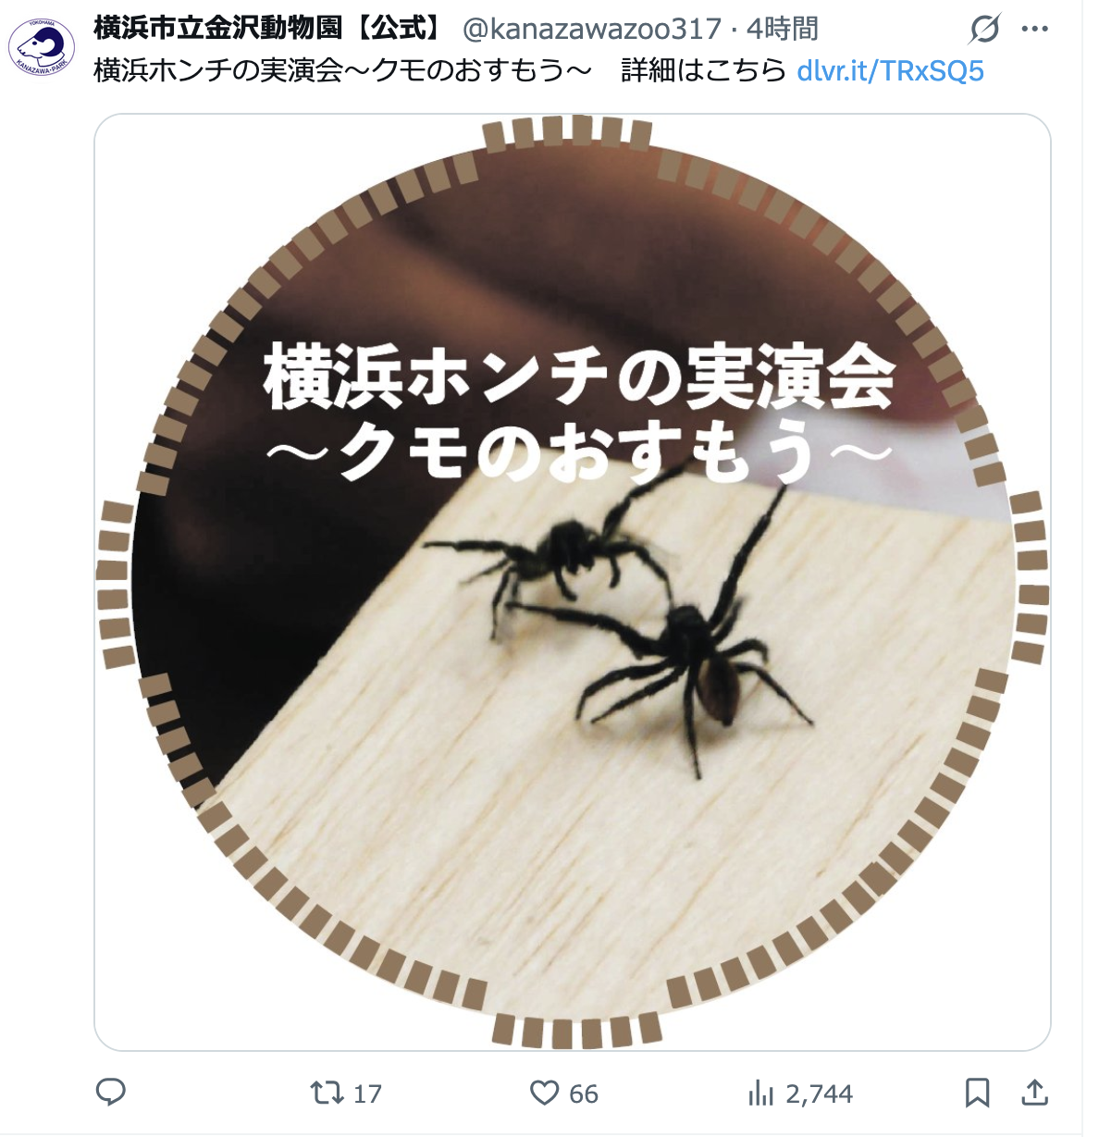Bookmark this tweet
Screen dimensions: 1099x1137
977,1093
